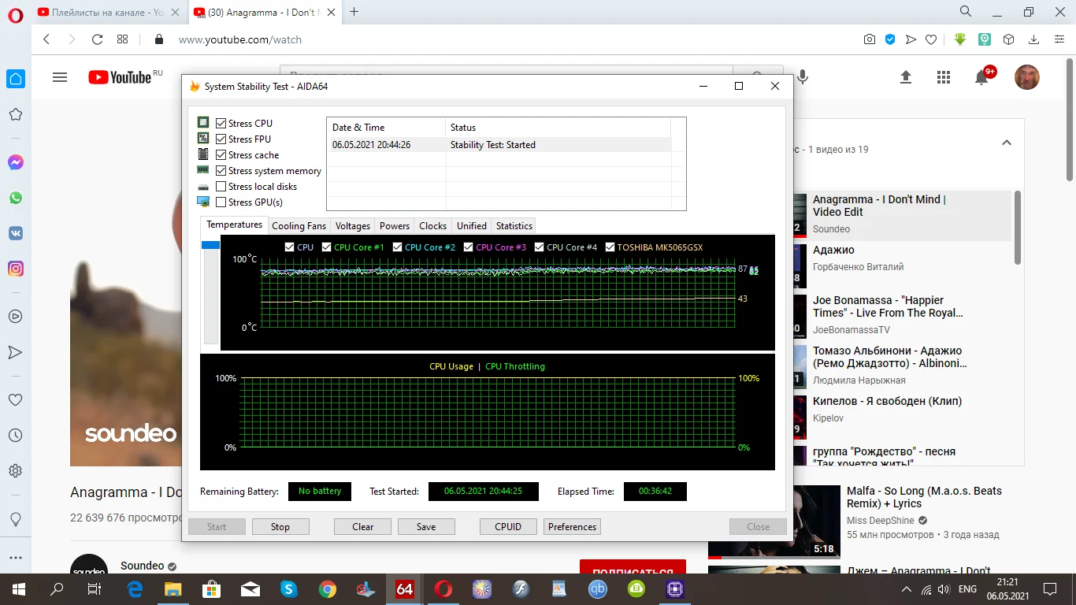Collapse the YouTube playlist panel chevron

(x=1006, y=143)
